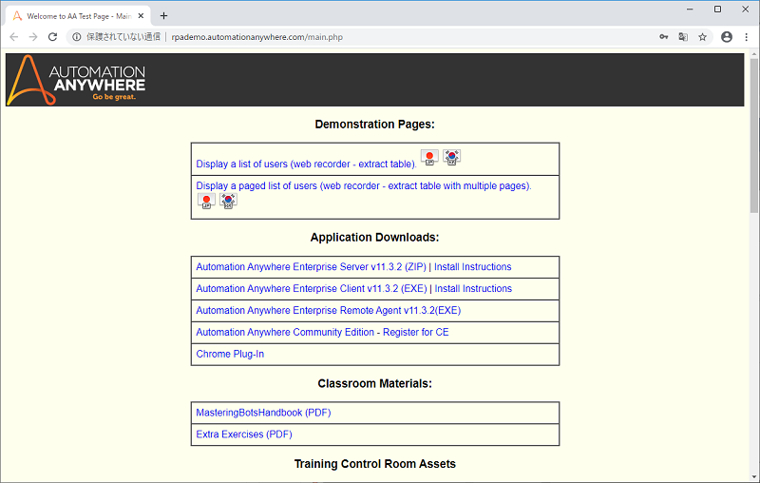This screenshot has height=483, width=760.
Task: Click the Japan flag under paged list of users
Action: tap(206, 201)
